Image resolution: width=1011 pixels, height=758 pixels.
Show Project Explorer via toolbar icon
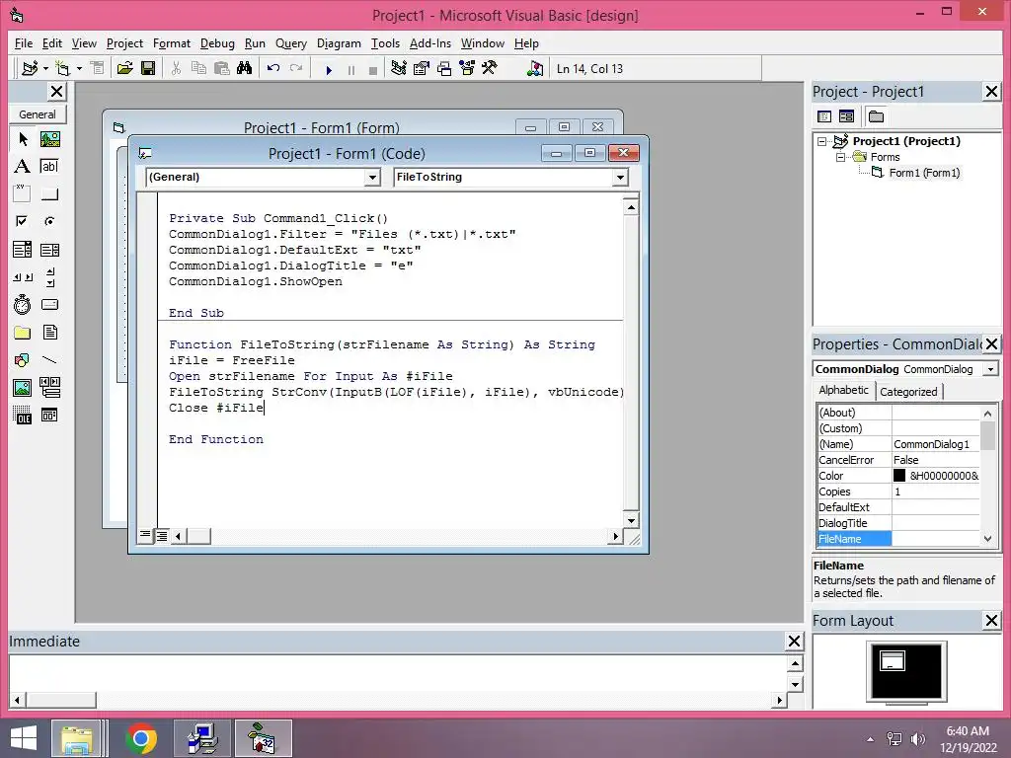(x=399, y=68)
